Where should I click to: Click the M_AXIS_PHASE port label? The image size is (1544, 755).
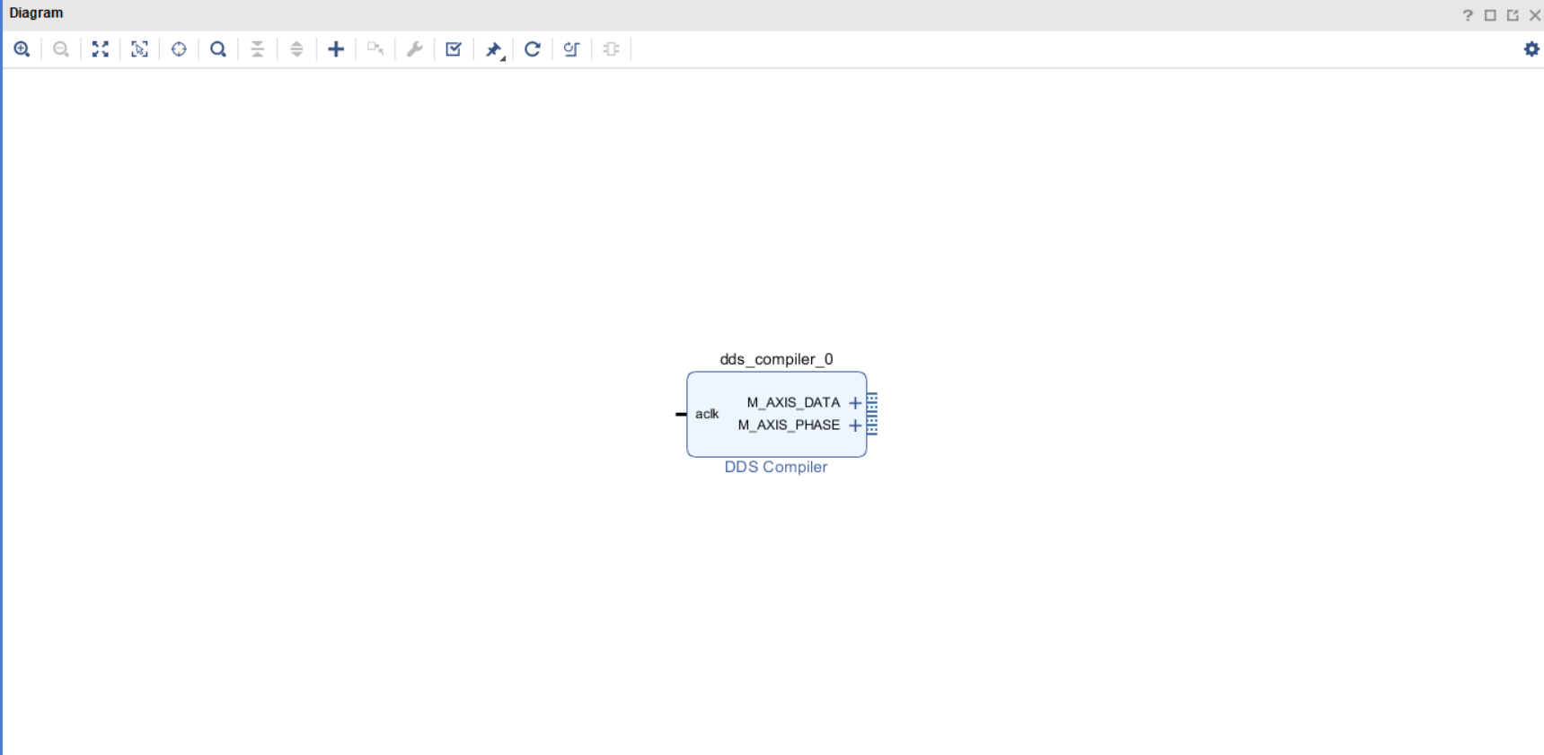coord(789,425)
